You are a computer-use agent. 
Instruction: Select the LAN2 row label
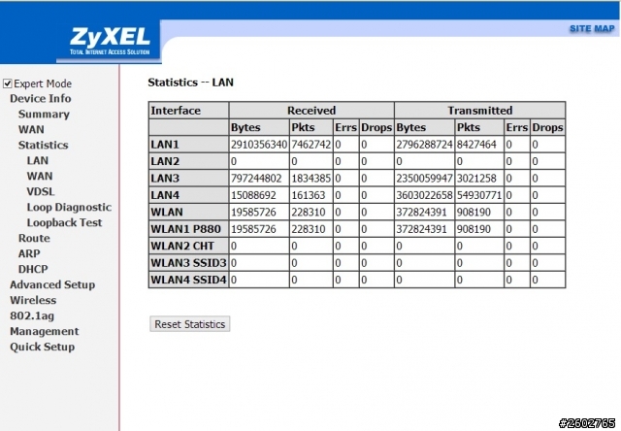(165, 161)
